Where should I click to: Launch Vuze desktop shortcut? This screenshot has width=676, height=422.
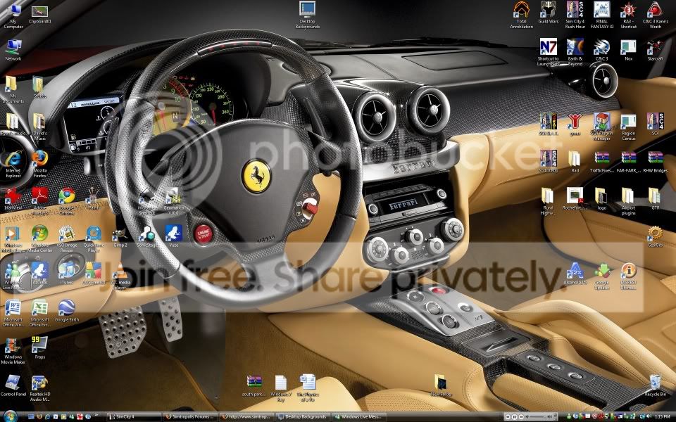pyautogui.click(x=173, y=236)
